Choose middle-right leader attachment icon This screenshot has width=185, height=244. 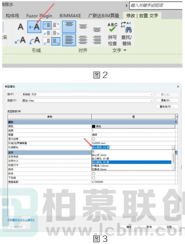click(56, 33)
